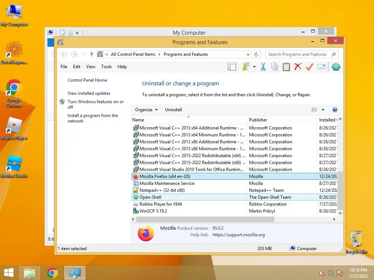Click the Paste clipboard toolbar icon

pyautogui.click(x=286, y=67)
